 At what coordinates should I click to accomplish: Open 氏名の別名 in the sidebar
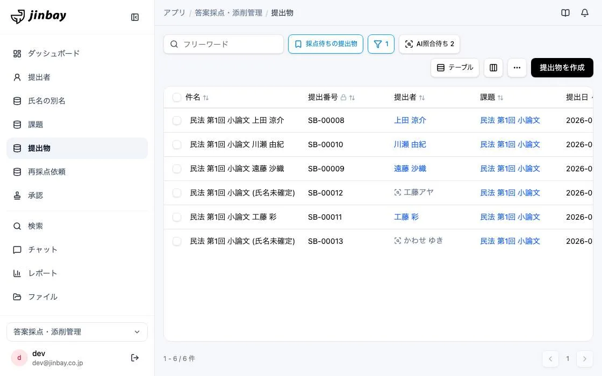pyautogui.click(x=77, y=101)
